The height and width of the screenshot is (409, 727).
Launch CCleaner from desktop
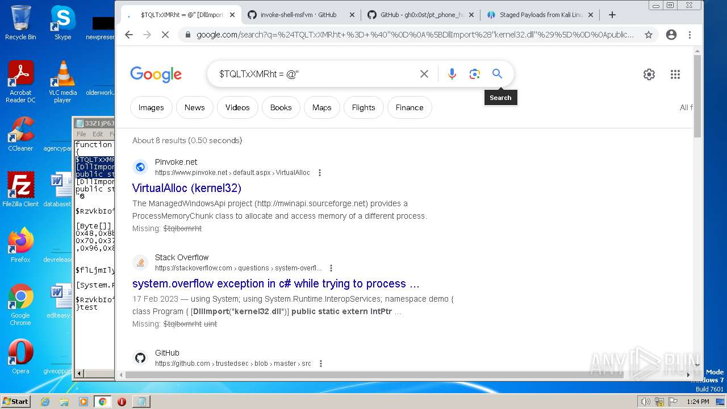click(x=20, y=135)
